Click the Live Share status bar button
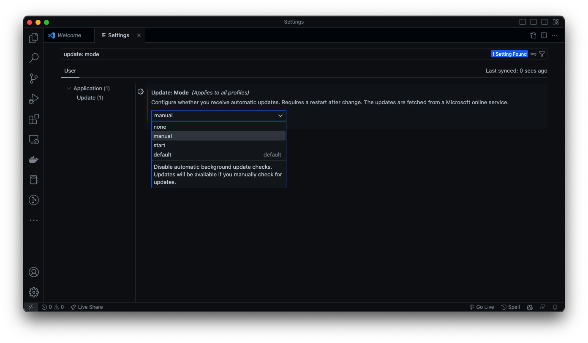 tap(87, 307)
